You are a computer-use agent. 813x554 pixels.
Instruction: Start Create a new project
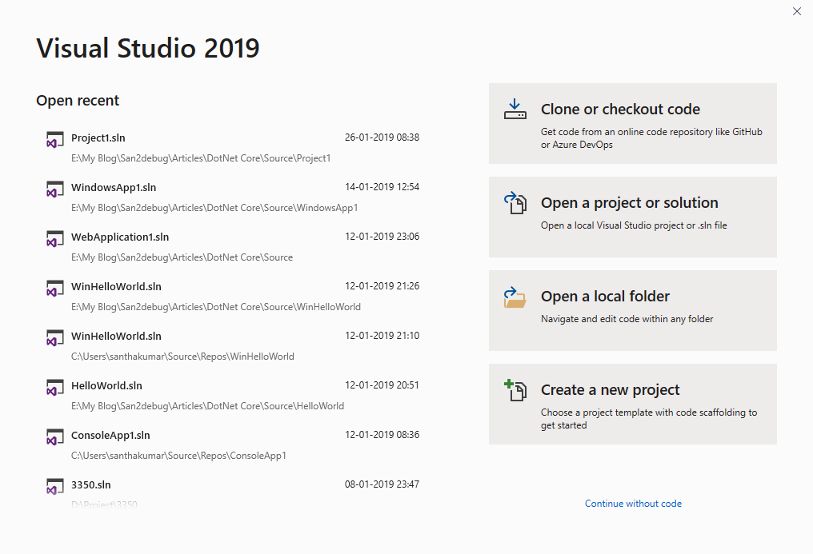(x=633, y=404)
